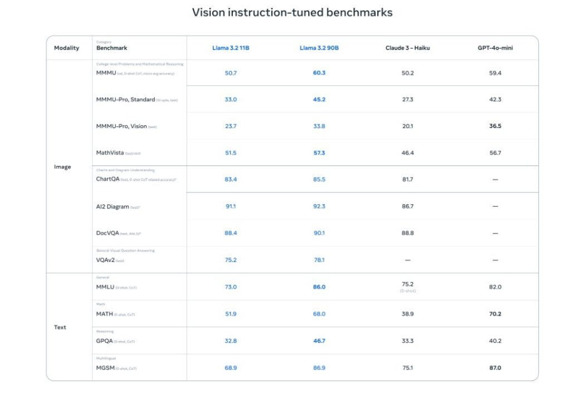Select the MMLU benchmark label
570x409 pixels.
pyautogui.click(x=105, y=287)
